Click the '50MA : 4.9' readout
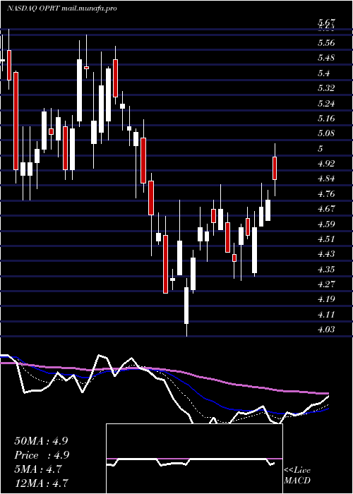 [41, 441]
